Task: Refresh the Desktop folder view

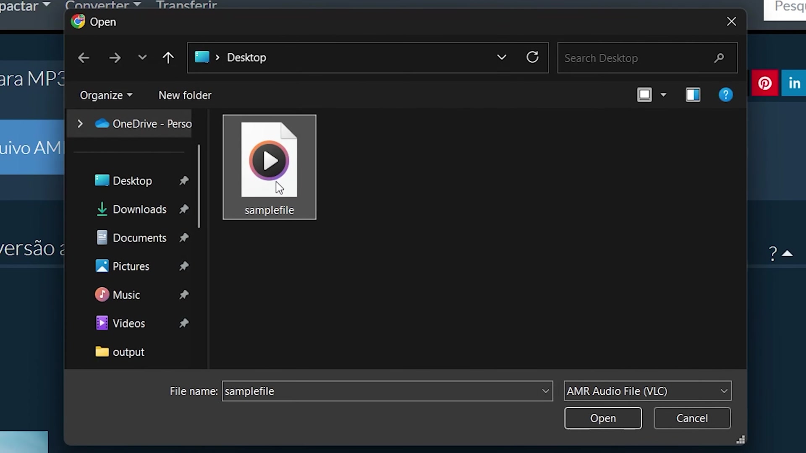Action: [532, 57]
